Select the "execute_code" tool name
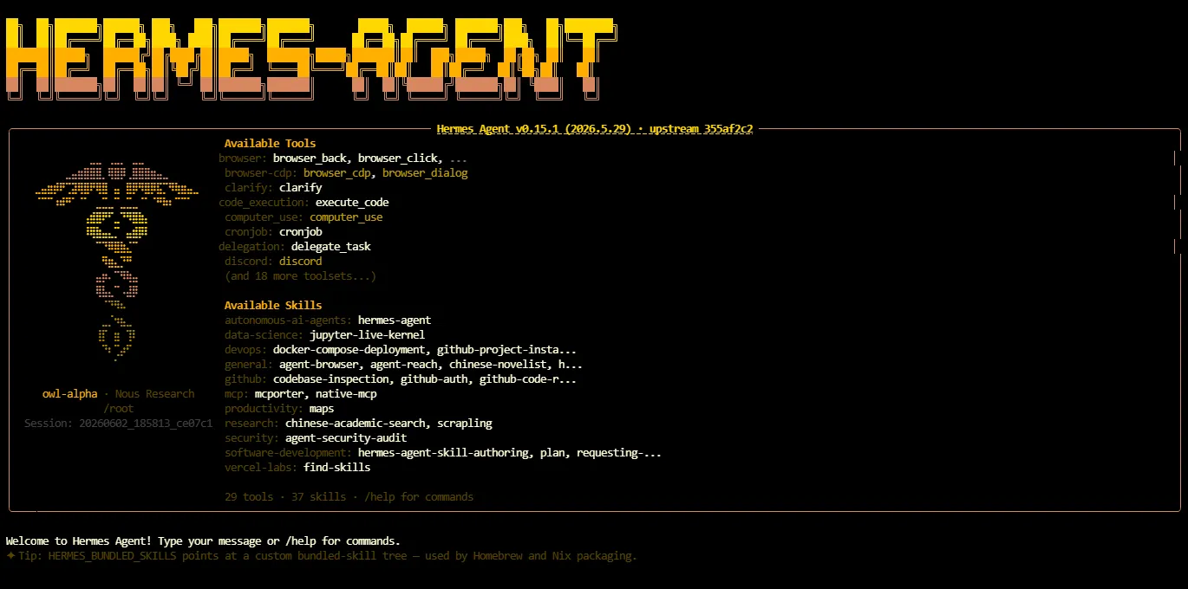 (x=352, y=203)
